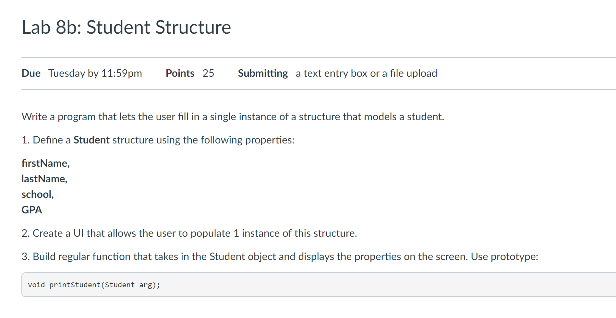
Task: Click step 2 about creating a UI
Action: (189, 233)
